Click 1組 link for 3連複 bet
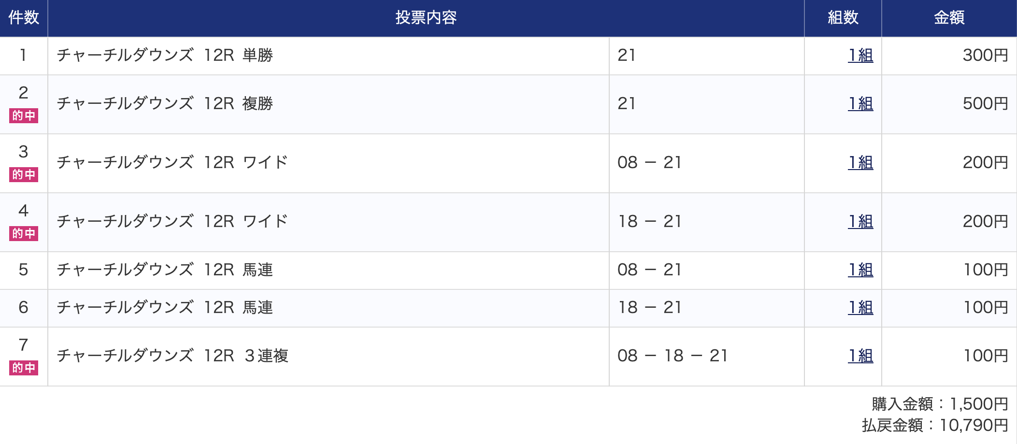Screen dimensions: 1017x444 860,356
